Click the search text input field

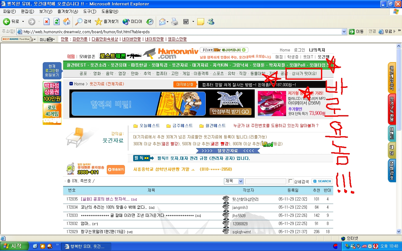pos(265,181)
